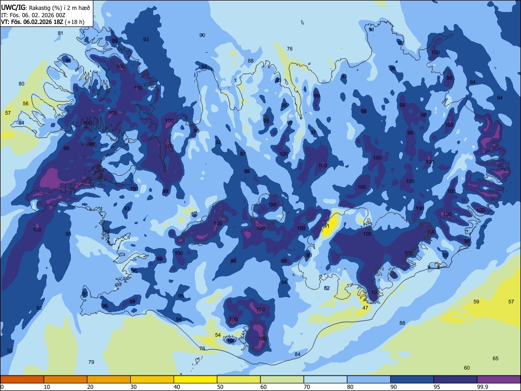Click the humidity value '56' on the map
This screenshot has width=521, height=391.
click(26, 103)
